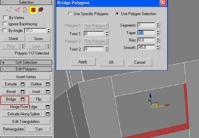This screenshot has width=199, height=138.
Task: Adjust Twist 2 spinner arrows
Action: tap(107, 49)
